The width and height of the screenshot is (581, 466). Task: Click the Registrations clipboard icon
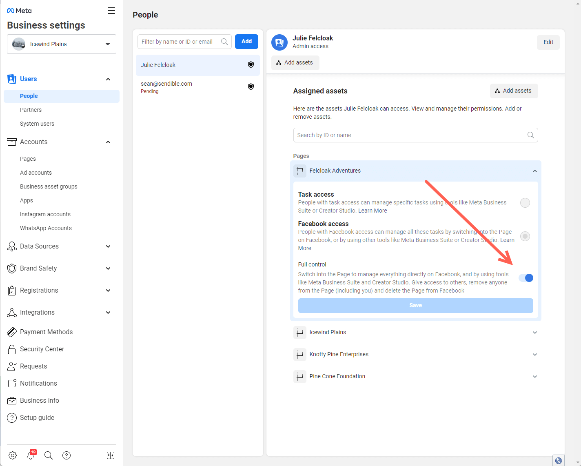(12, 291)
